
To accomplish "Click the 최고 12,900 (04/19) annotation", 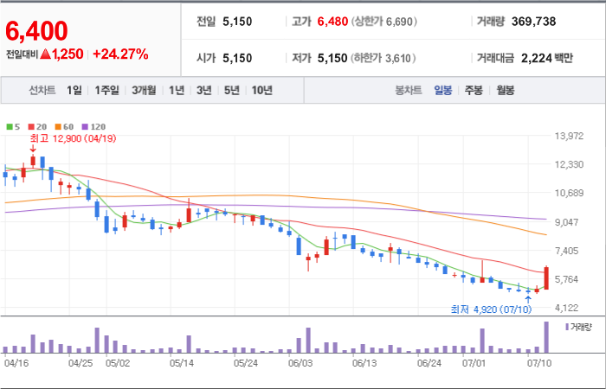I will coord(73,138).
